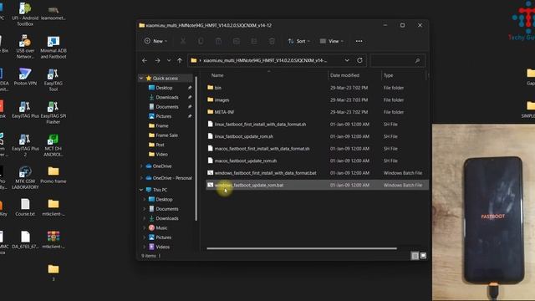The width and height of the screenshot is (535, 301).
Task: Expand OneDrive - Personal tree node
Action: pos(141,178)
